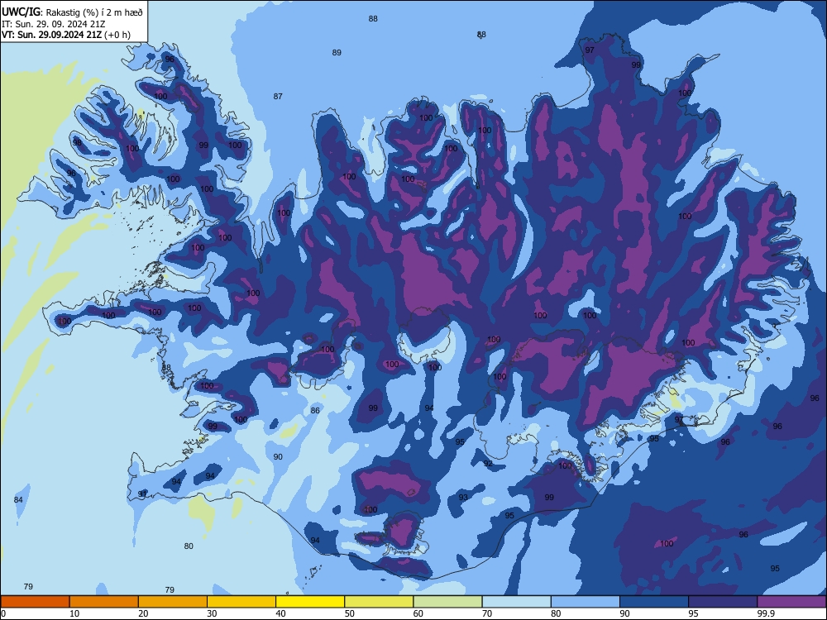Pick the light green 60–70 legend swatch

[x=447, y=602]
